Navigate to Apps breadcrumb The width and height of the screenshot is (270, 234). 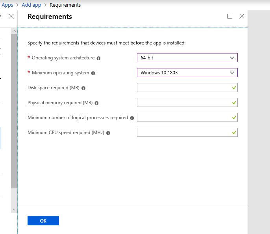(x=7, y=5)
